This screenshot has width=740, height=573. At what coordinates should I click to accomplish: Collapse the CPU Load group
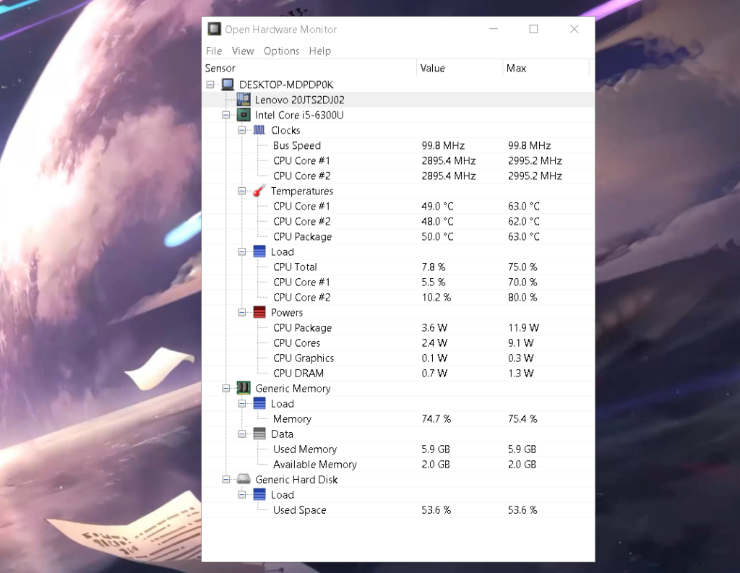click(x=241, y=251)
